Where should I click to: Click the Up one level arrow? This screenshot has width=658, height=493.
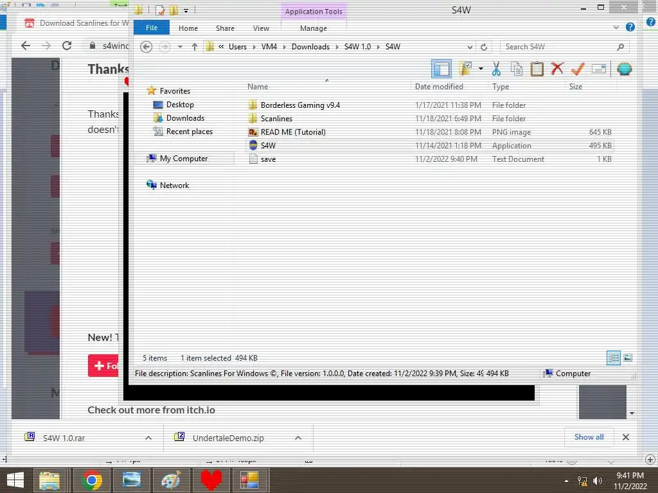(194, 47)
